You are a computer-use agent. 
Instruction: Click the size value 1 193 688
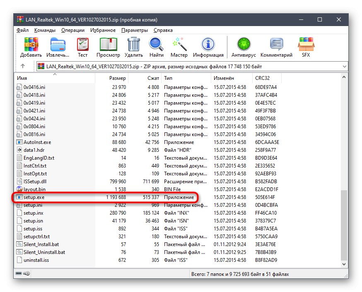pos(116,197)
